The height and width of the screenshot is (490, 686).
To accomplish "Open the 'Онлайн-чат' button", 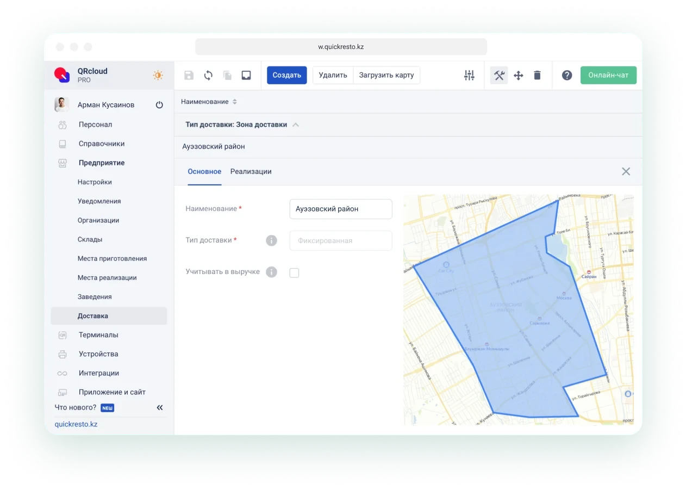I will coord(608,75).
